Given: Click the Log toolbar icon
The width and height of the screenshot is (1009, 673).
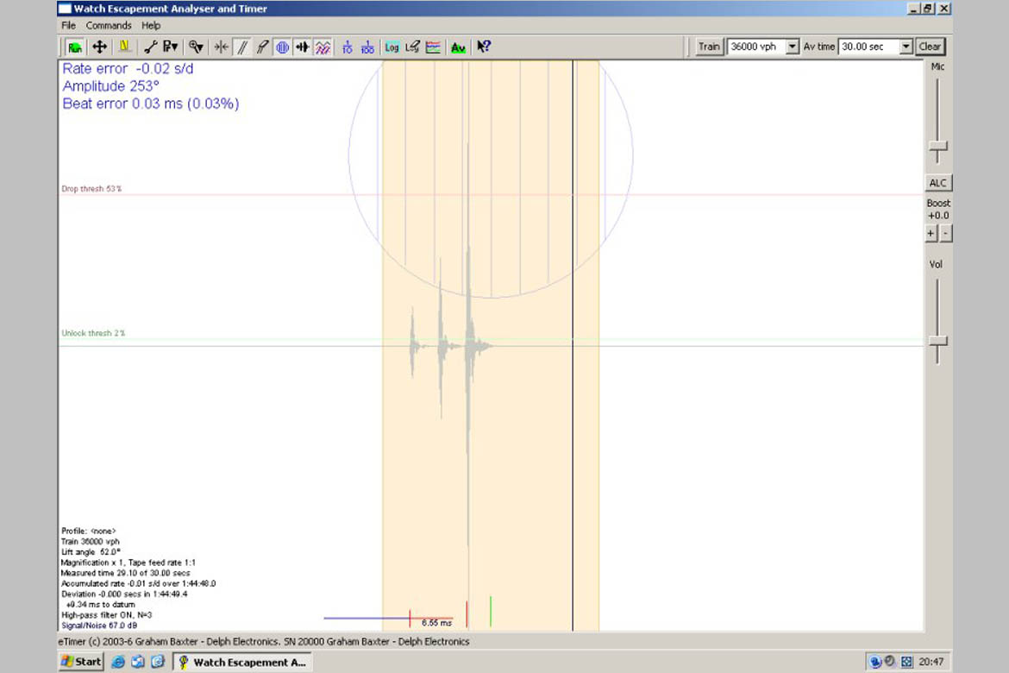Looking at the screenshot, I should pyautogui.click(x=392, y=47).
